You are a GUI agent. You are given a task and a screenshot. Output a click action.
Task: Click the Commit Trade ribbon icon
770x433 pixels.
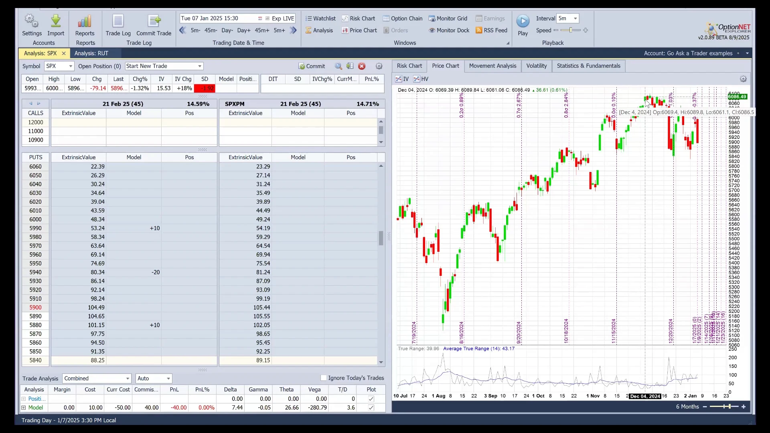click(x=154, y=25)
